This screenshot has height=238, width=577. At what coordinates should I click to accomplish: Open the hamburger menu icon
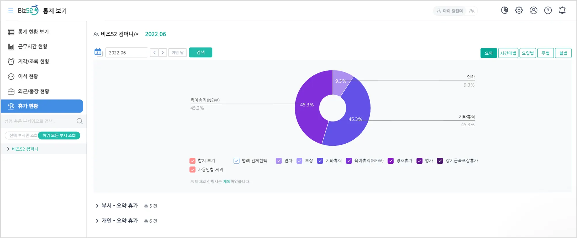pyautogui.click(x=11, y=11)
